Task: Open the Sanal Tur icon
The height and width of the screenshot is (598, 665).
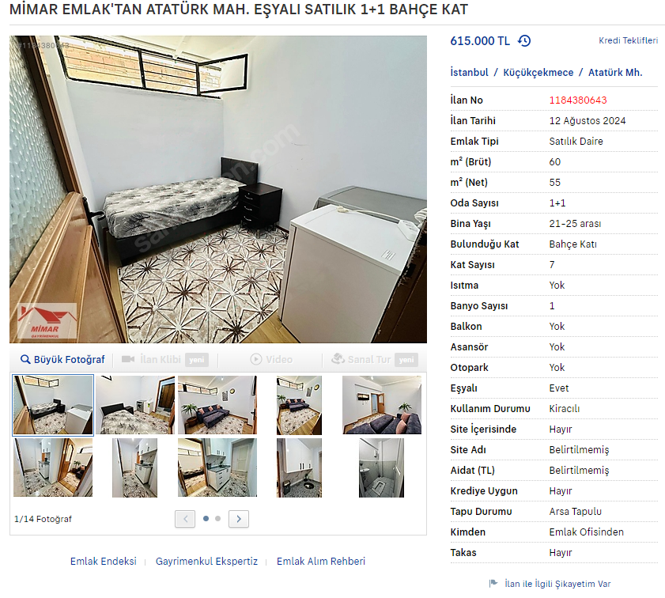Action: (x=338, y=359)
